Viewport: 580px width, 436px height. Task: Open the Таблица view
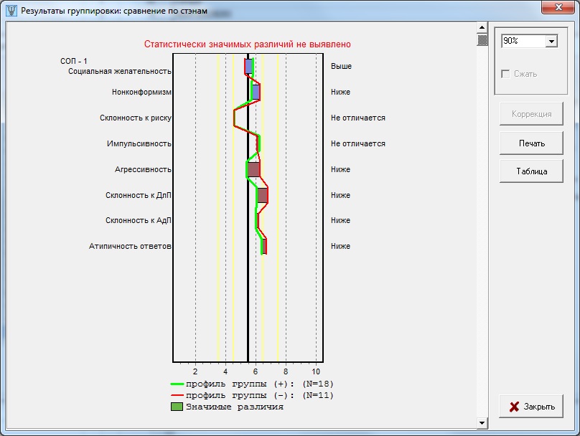tap(531, 171)
